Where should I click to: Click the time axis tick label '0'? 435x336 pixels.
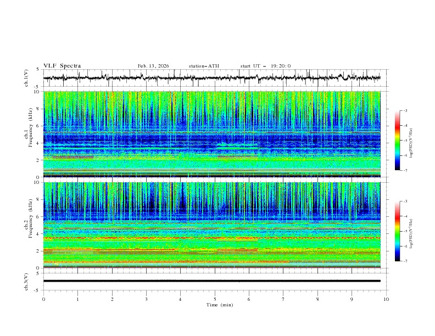point(43,299)
